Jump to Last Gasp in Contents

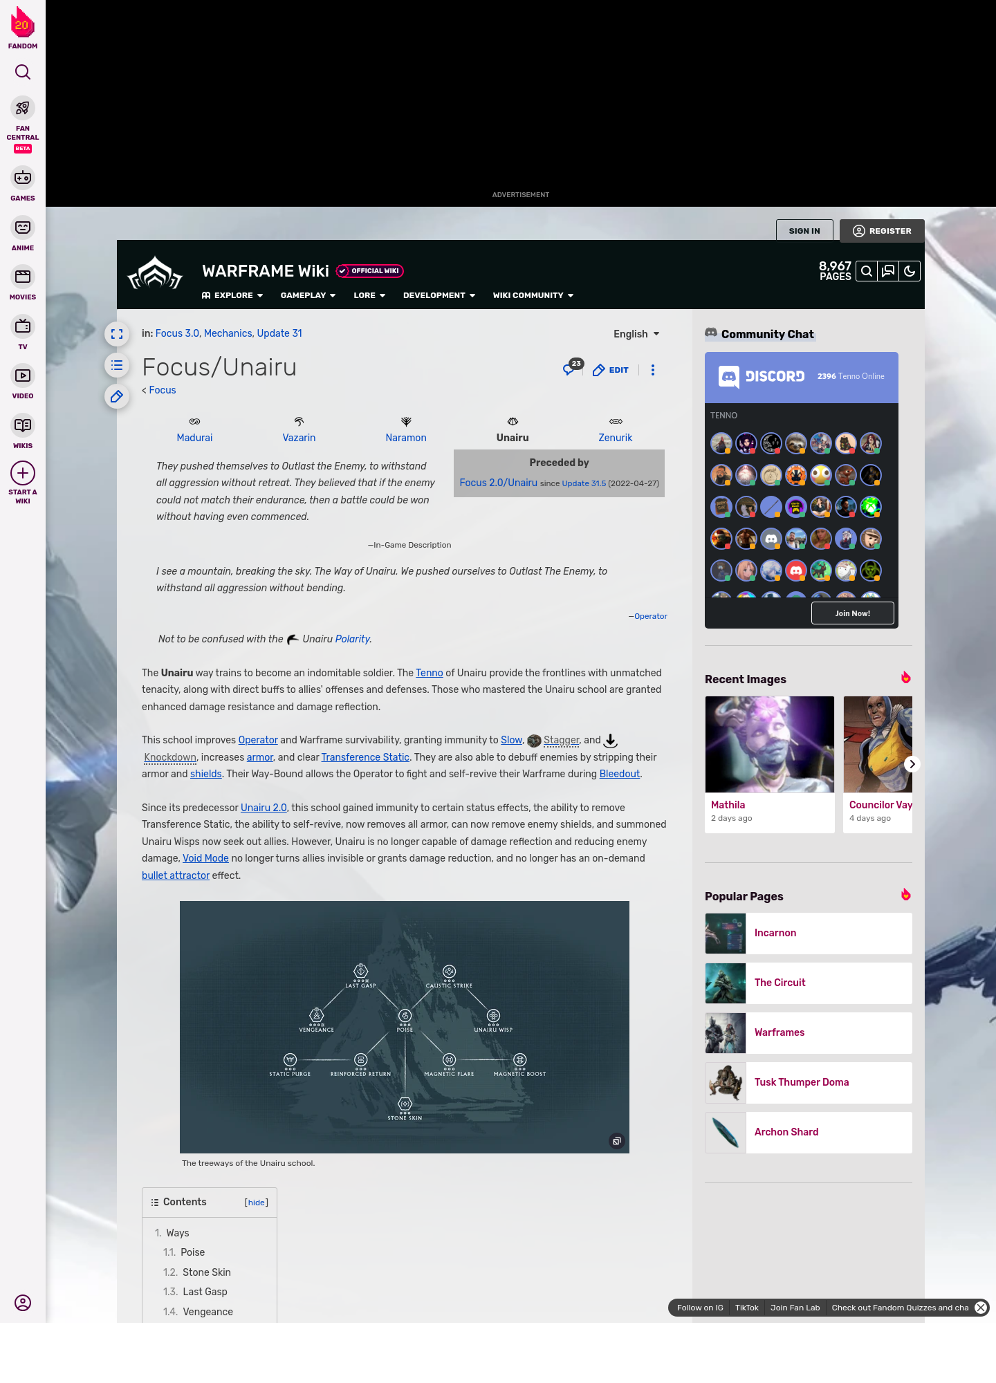pyautogui.click(x=205, y=1292)
